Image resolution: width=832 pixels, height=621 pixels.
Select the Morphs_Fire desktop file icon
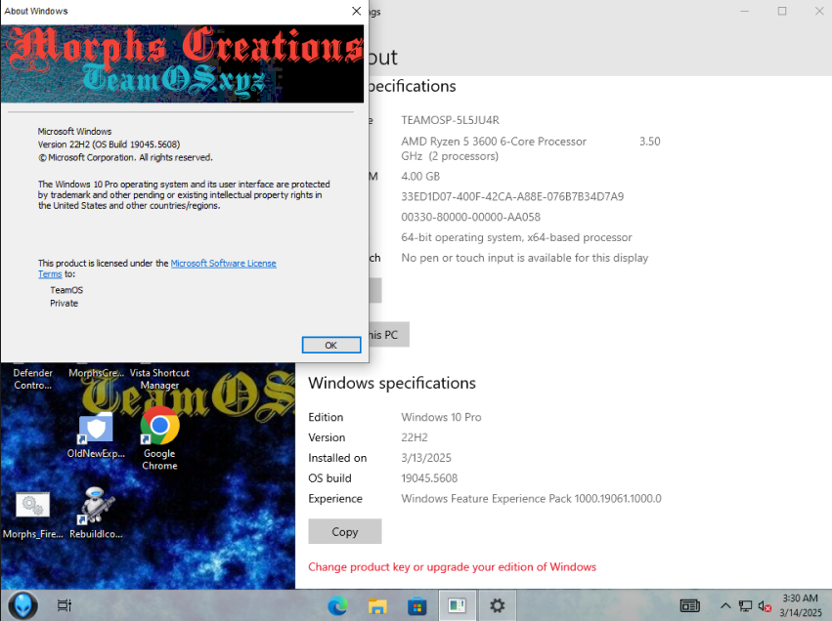(x=33, y=515)
